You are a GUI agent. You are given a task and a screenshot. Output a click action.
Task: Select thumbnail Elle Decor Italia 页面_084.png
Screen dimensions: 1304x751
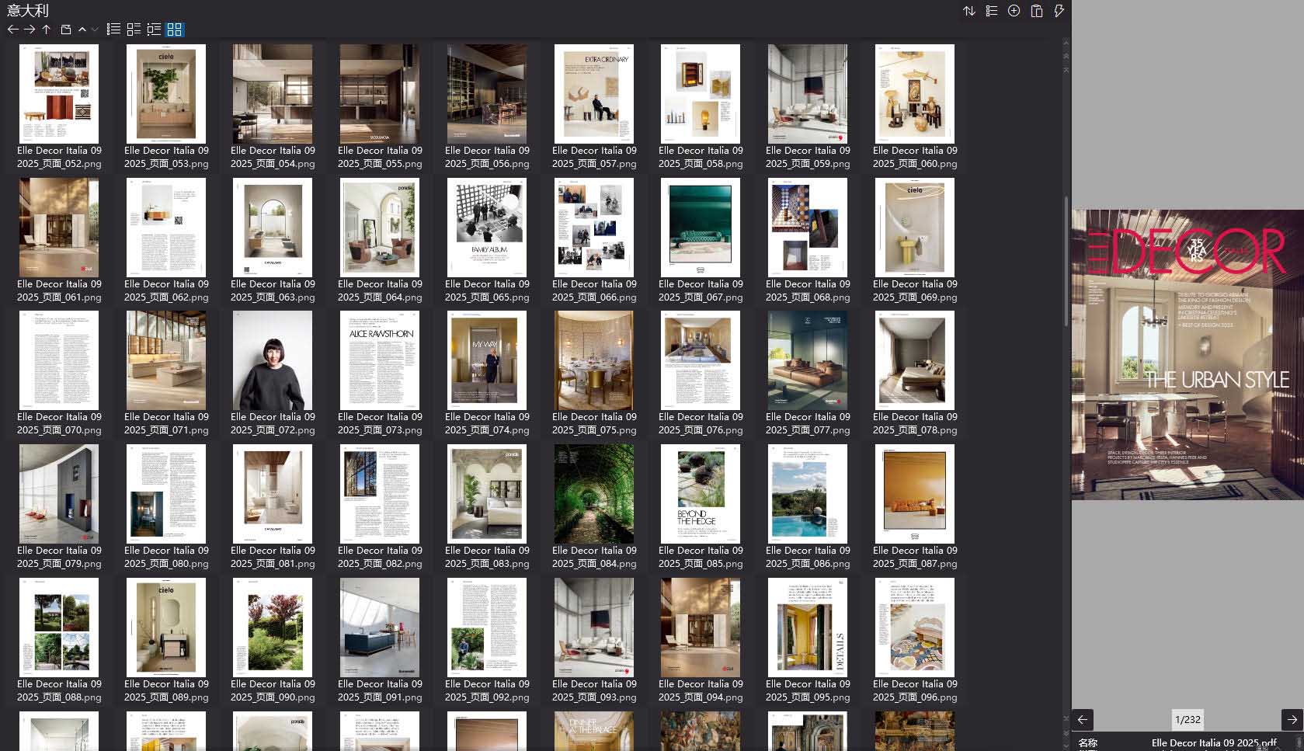(593, 494)
